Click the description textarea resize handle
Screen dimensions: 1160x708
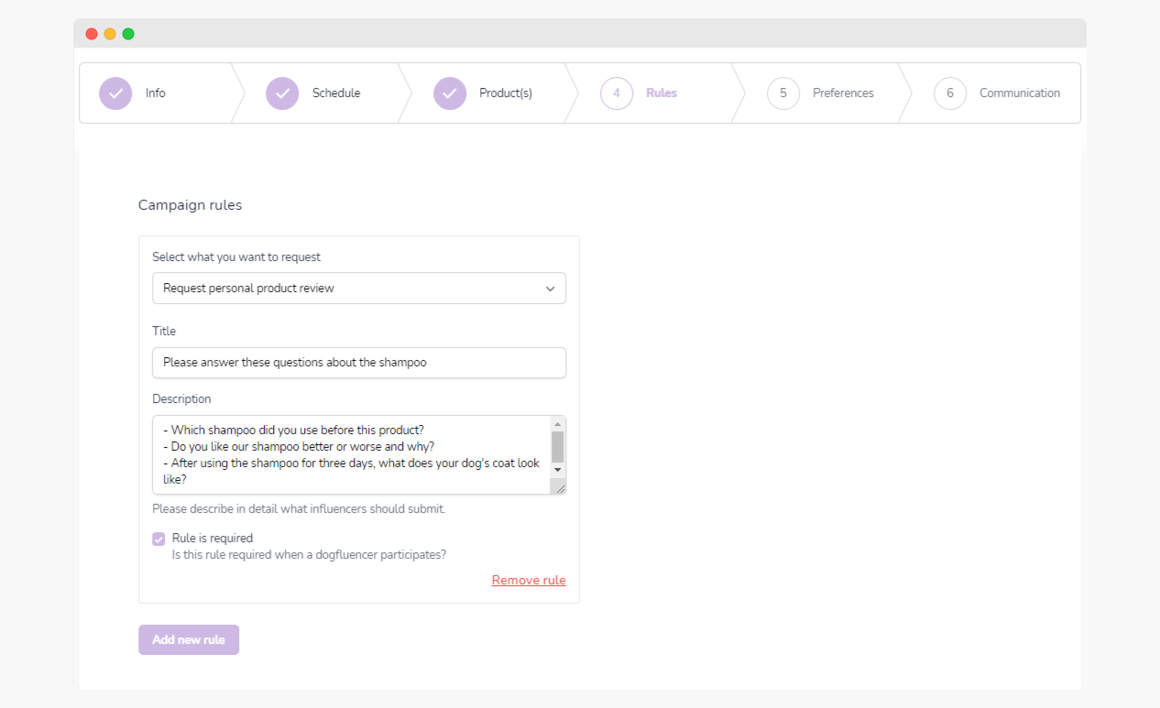click(x=560, y=489)
